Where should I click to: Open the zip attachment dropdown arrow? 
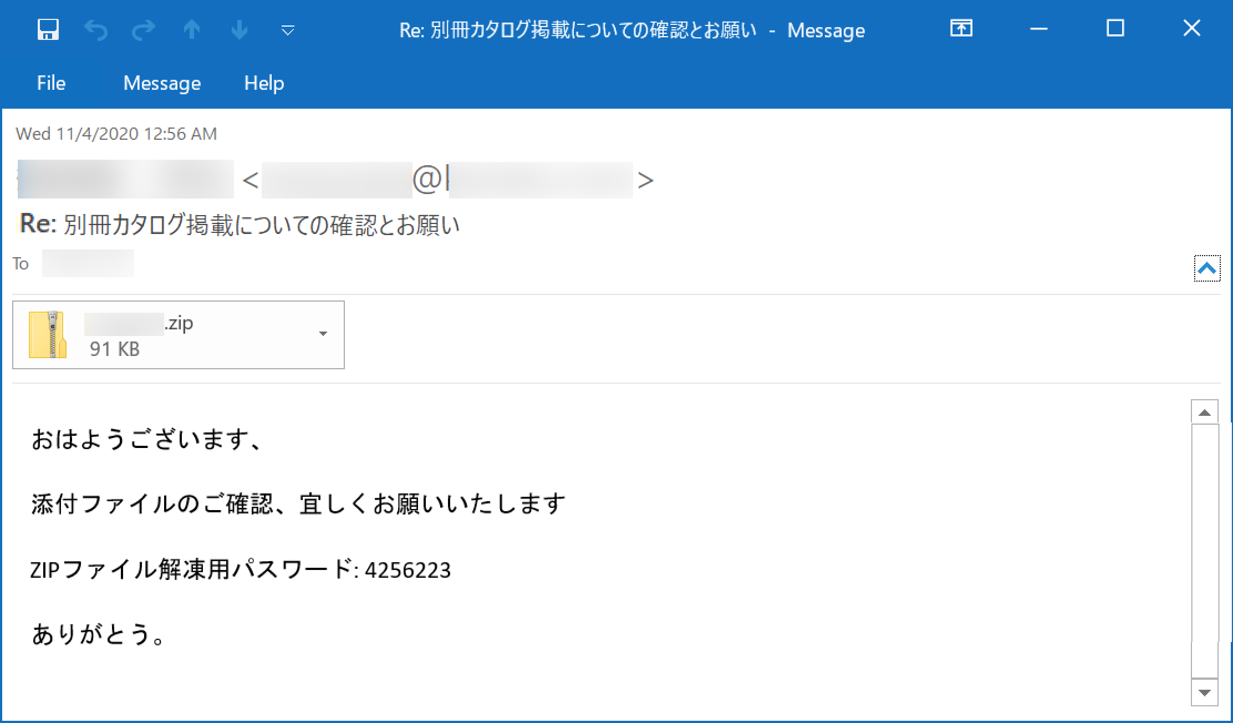point(323,334)
